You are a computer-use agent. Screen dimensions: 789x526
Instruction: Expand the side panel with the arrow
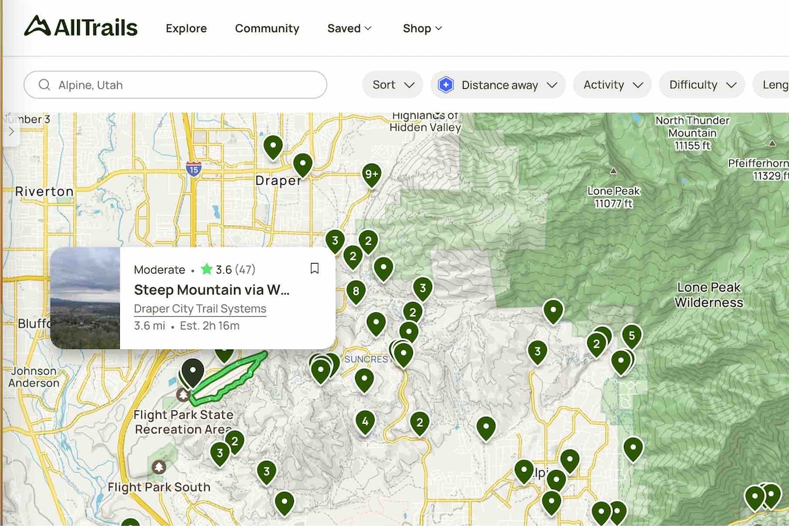pyautogui.click(x=11, y=131)
